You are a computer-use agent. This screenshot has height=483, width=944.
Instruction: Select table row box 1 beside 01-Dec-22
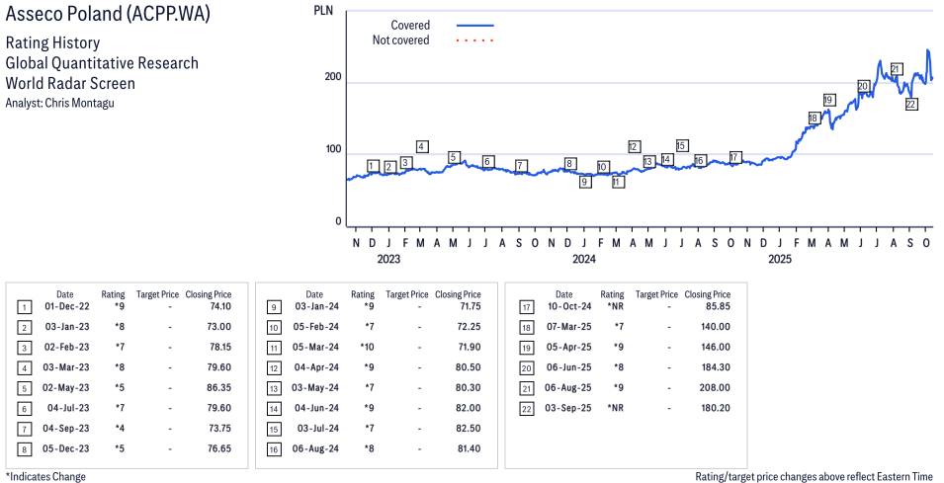(x=24, y=306)
